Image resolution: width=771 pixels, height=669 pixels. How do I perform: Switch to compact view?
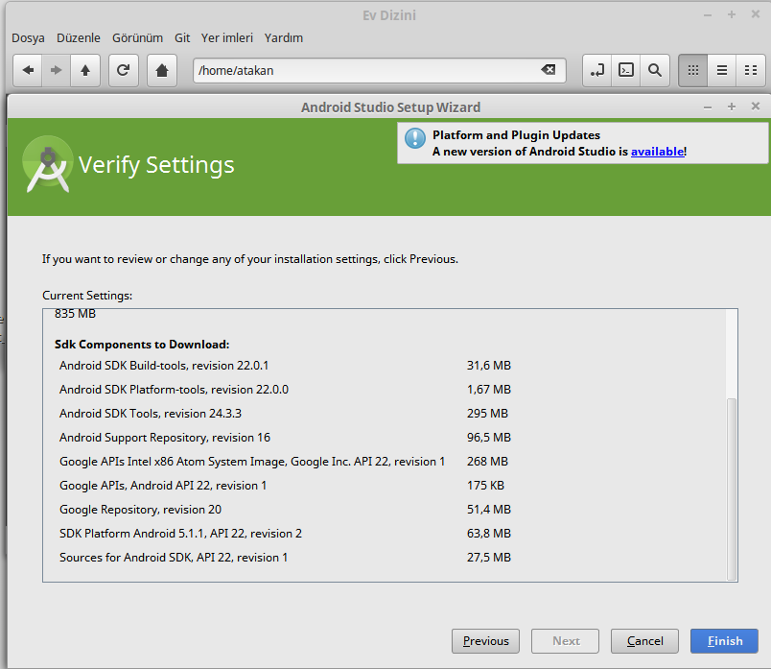751,70
